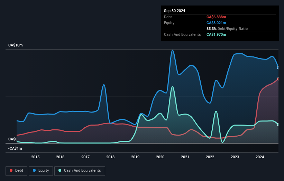
Task: Toggle the Debt series legend button
Action: (17, 171)
